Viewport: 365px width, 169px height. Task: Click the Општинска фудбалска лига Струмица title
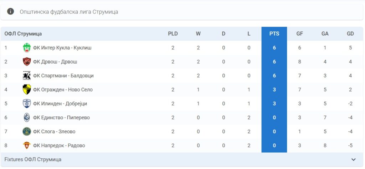(69, 12)
